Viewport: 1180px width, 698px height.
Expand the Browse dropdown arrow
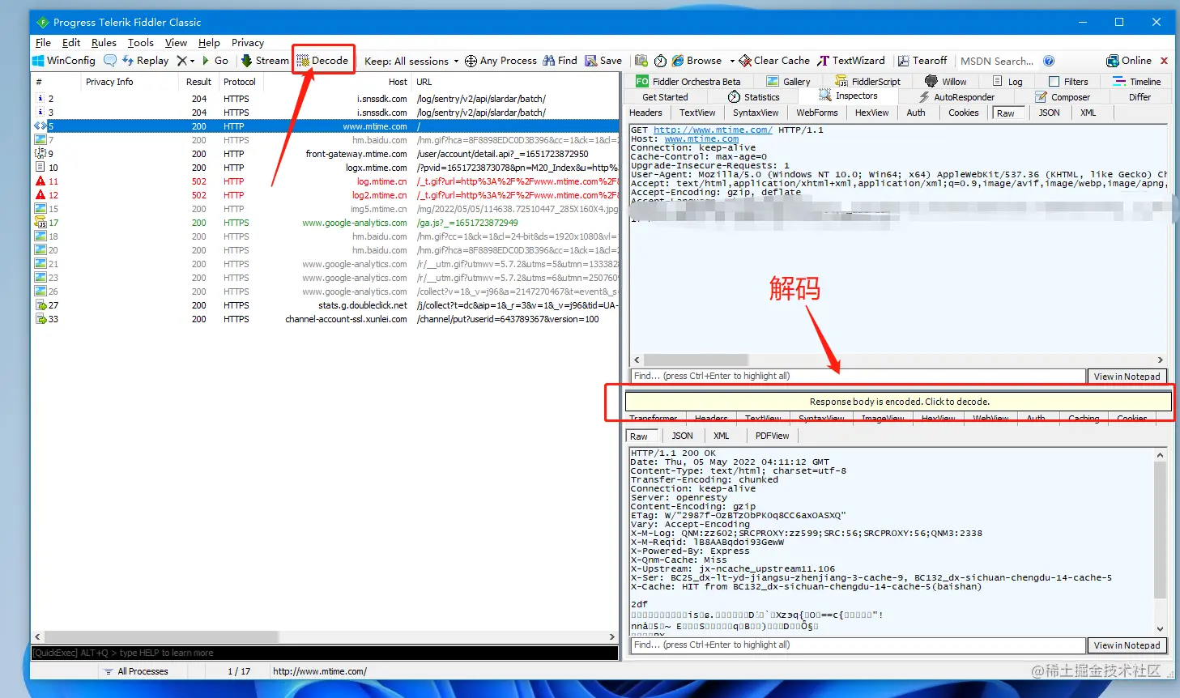point(732,61)
